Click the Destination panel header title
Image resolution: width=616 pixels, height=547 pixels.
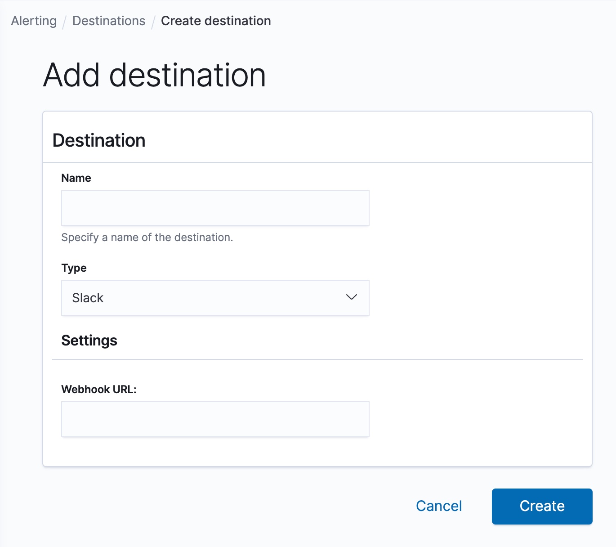coord(99,140)
